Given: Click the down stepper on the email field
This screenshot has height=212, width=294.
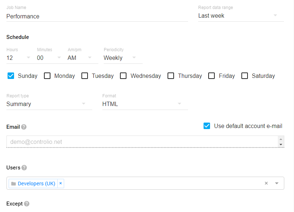Looking at the screenshot, I should (x=280, y=145).
